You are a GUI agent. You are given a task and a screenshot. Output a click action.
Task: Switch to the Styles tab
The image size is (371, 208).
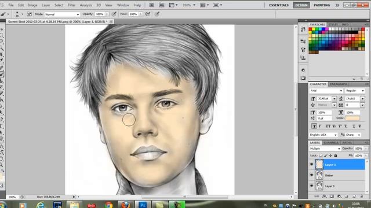click(333, 24)
